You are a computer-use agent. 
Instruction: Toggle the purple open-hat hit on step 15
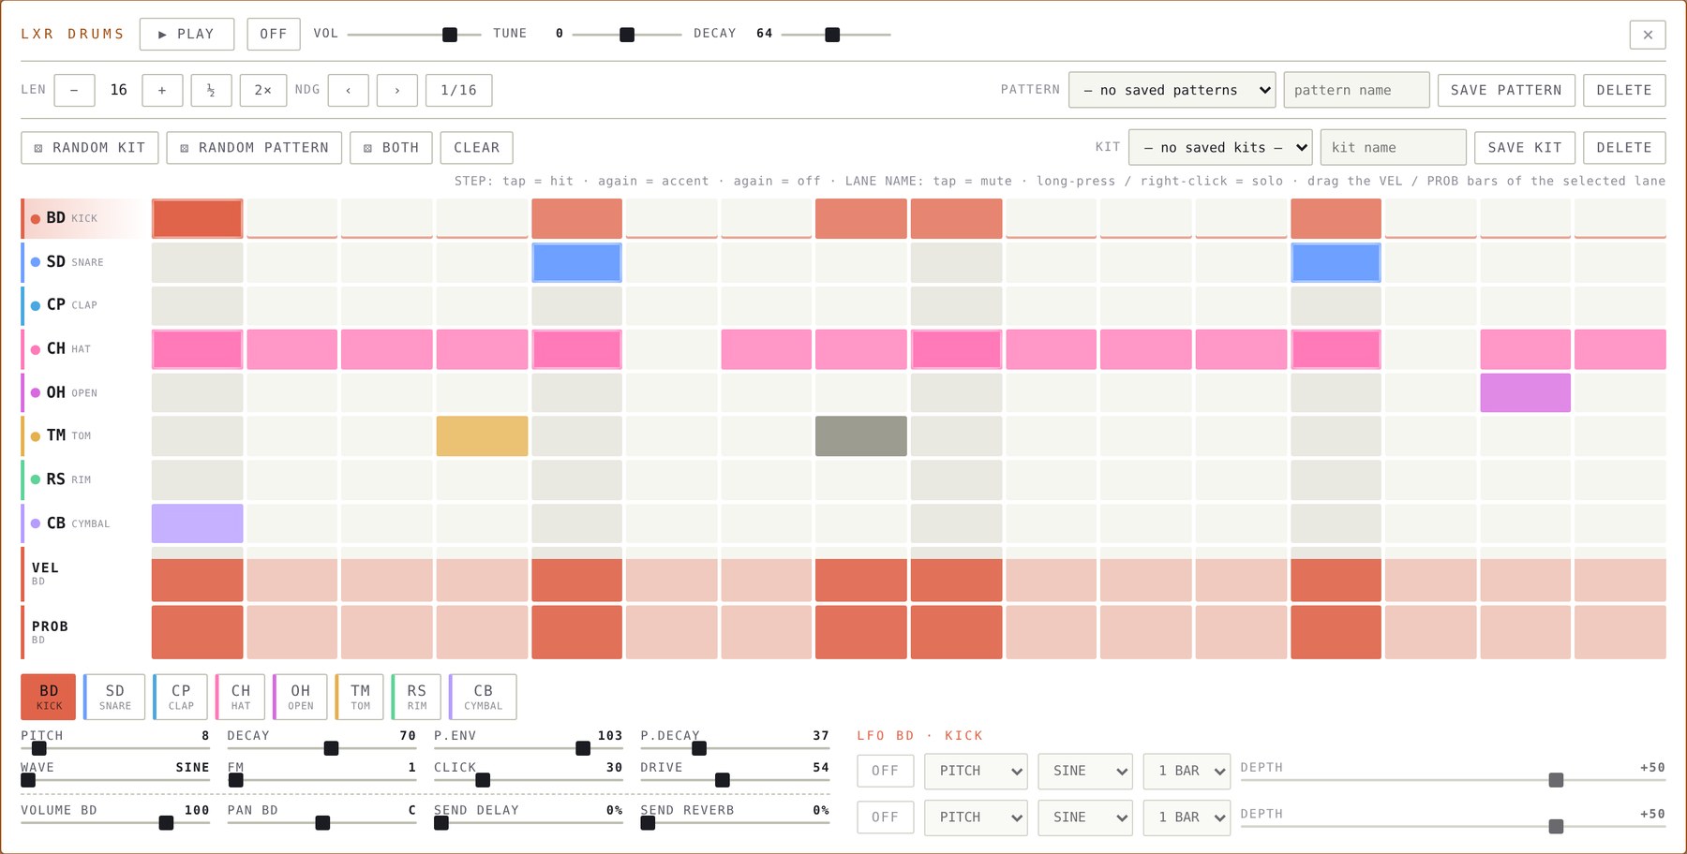click(x=1525, y=392)
